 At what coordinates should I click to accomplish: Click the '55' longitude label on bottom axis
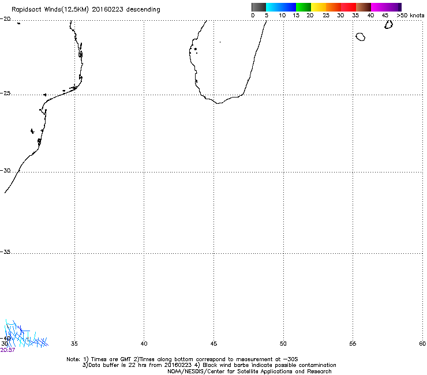pyautogui.click(x=353, y=344)
